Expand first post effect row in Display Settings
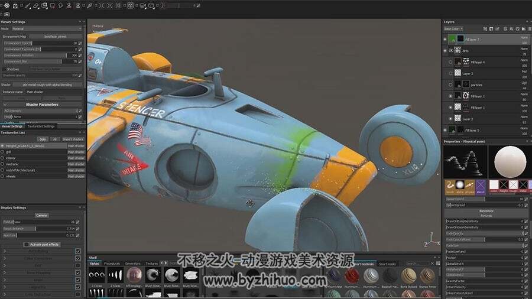532x299 pixels. [x=5, y=251]
